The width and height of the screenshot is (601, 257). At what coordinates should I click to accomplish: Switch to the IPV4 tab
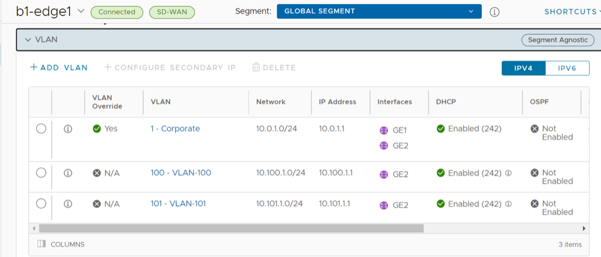(523, 68)
